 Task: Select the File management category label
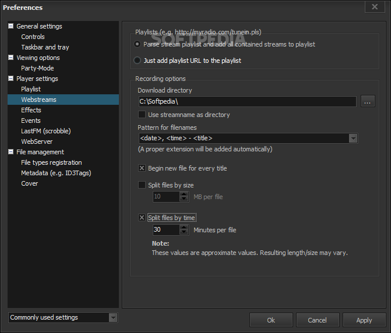[40, 152]
